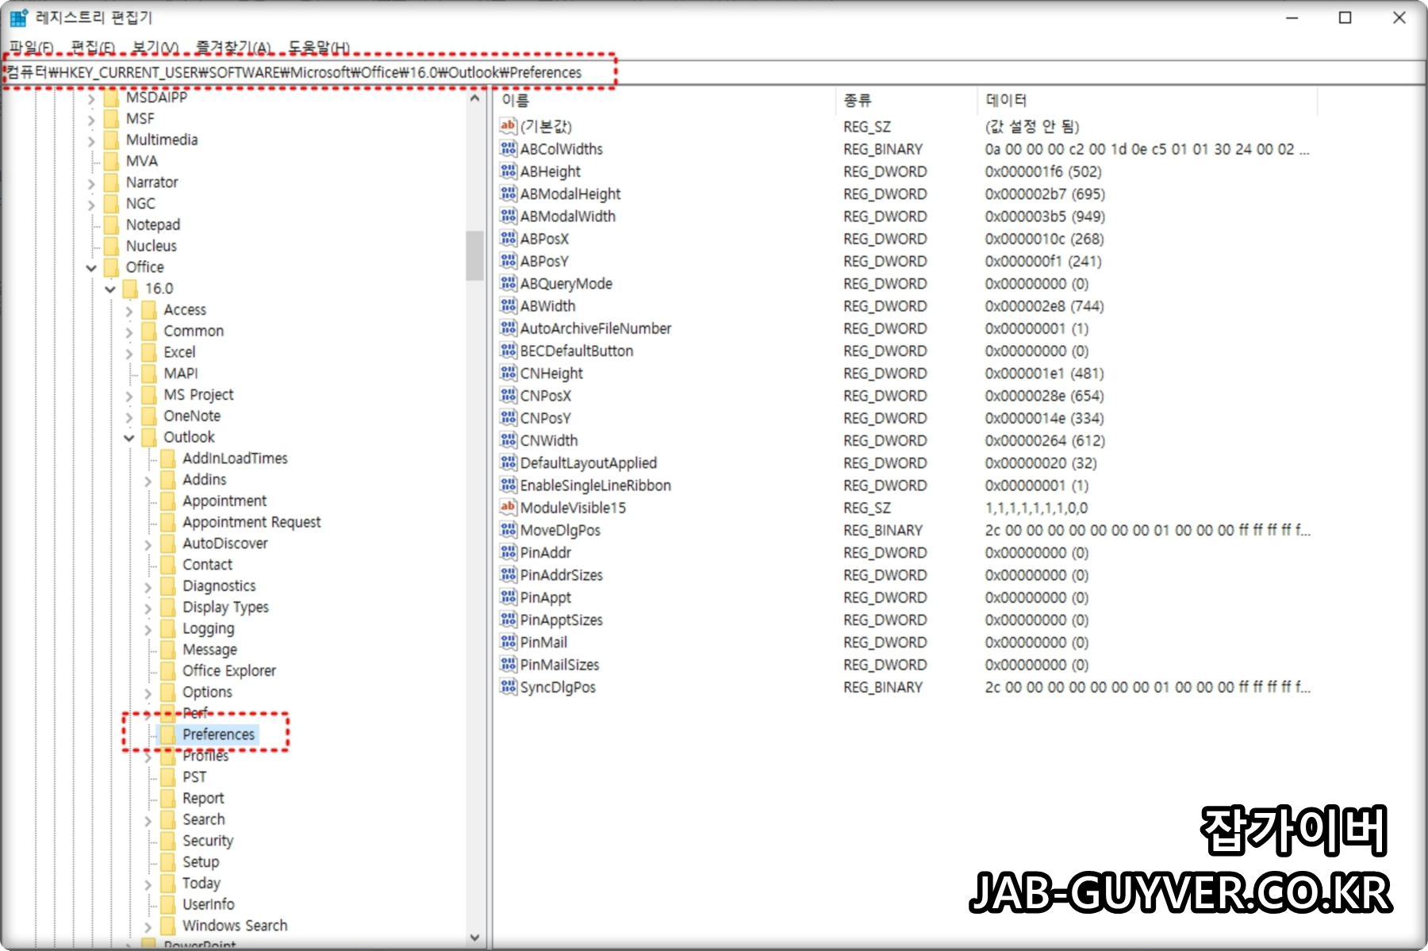Click the CNHeight value icon
The height and width of the screenshot is (951, 1428).
(x=508, y=372)
